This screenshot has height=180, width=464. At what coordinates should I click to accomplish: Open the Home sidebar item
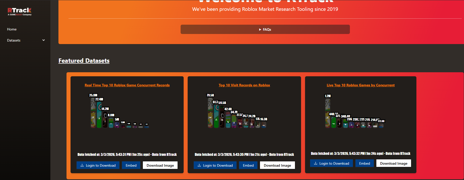[x=12, y=29]
